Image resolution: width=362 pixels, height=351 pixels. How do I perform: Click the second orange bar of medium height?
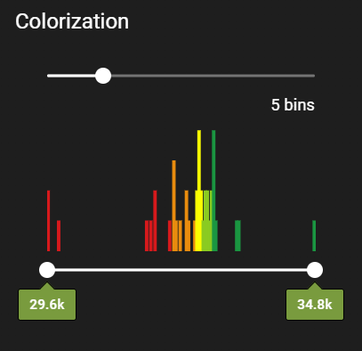[187, 221]
